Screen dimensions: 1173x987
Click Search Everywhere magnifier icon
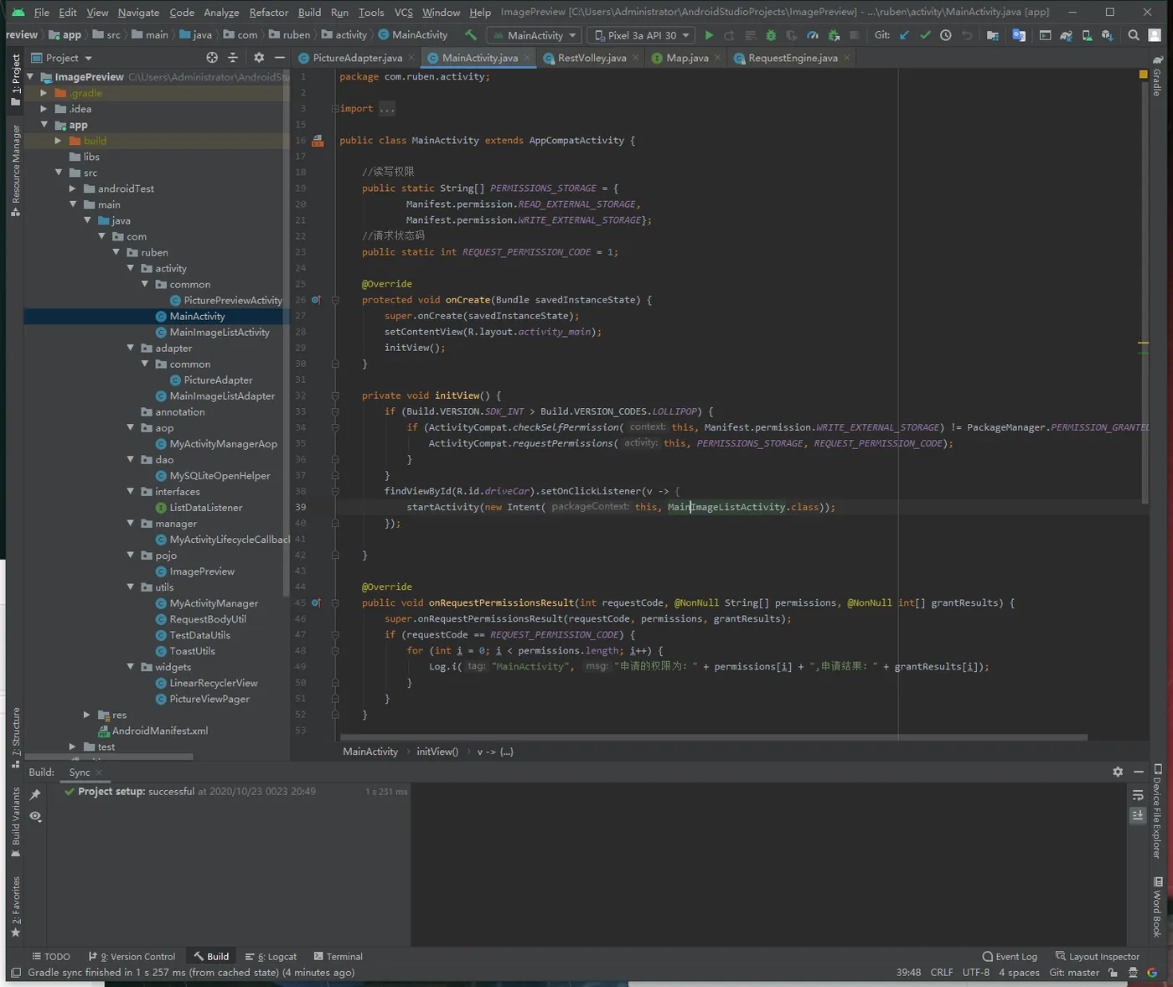[x=1134, y=35]
